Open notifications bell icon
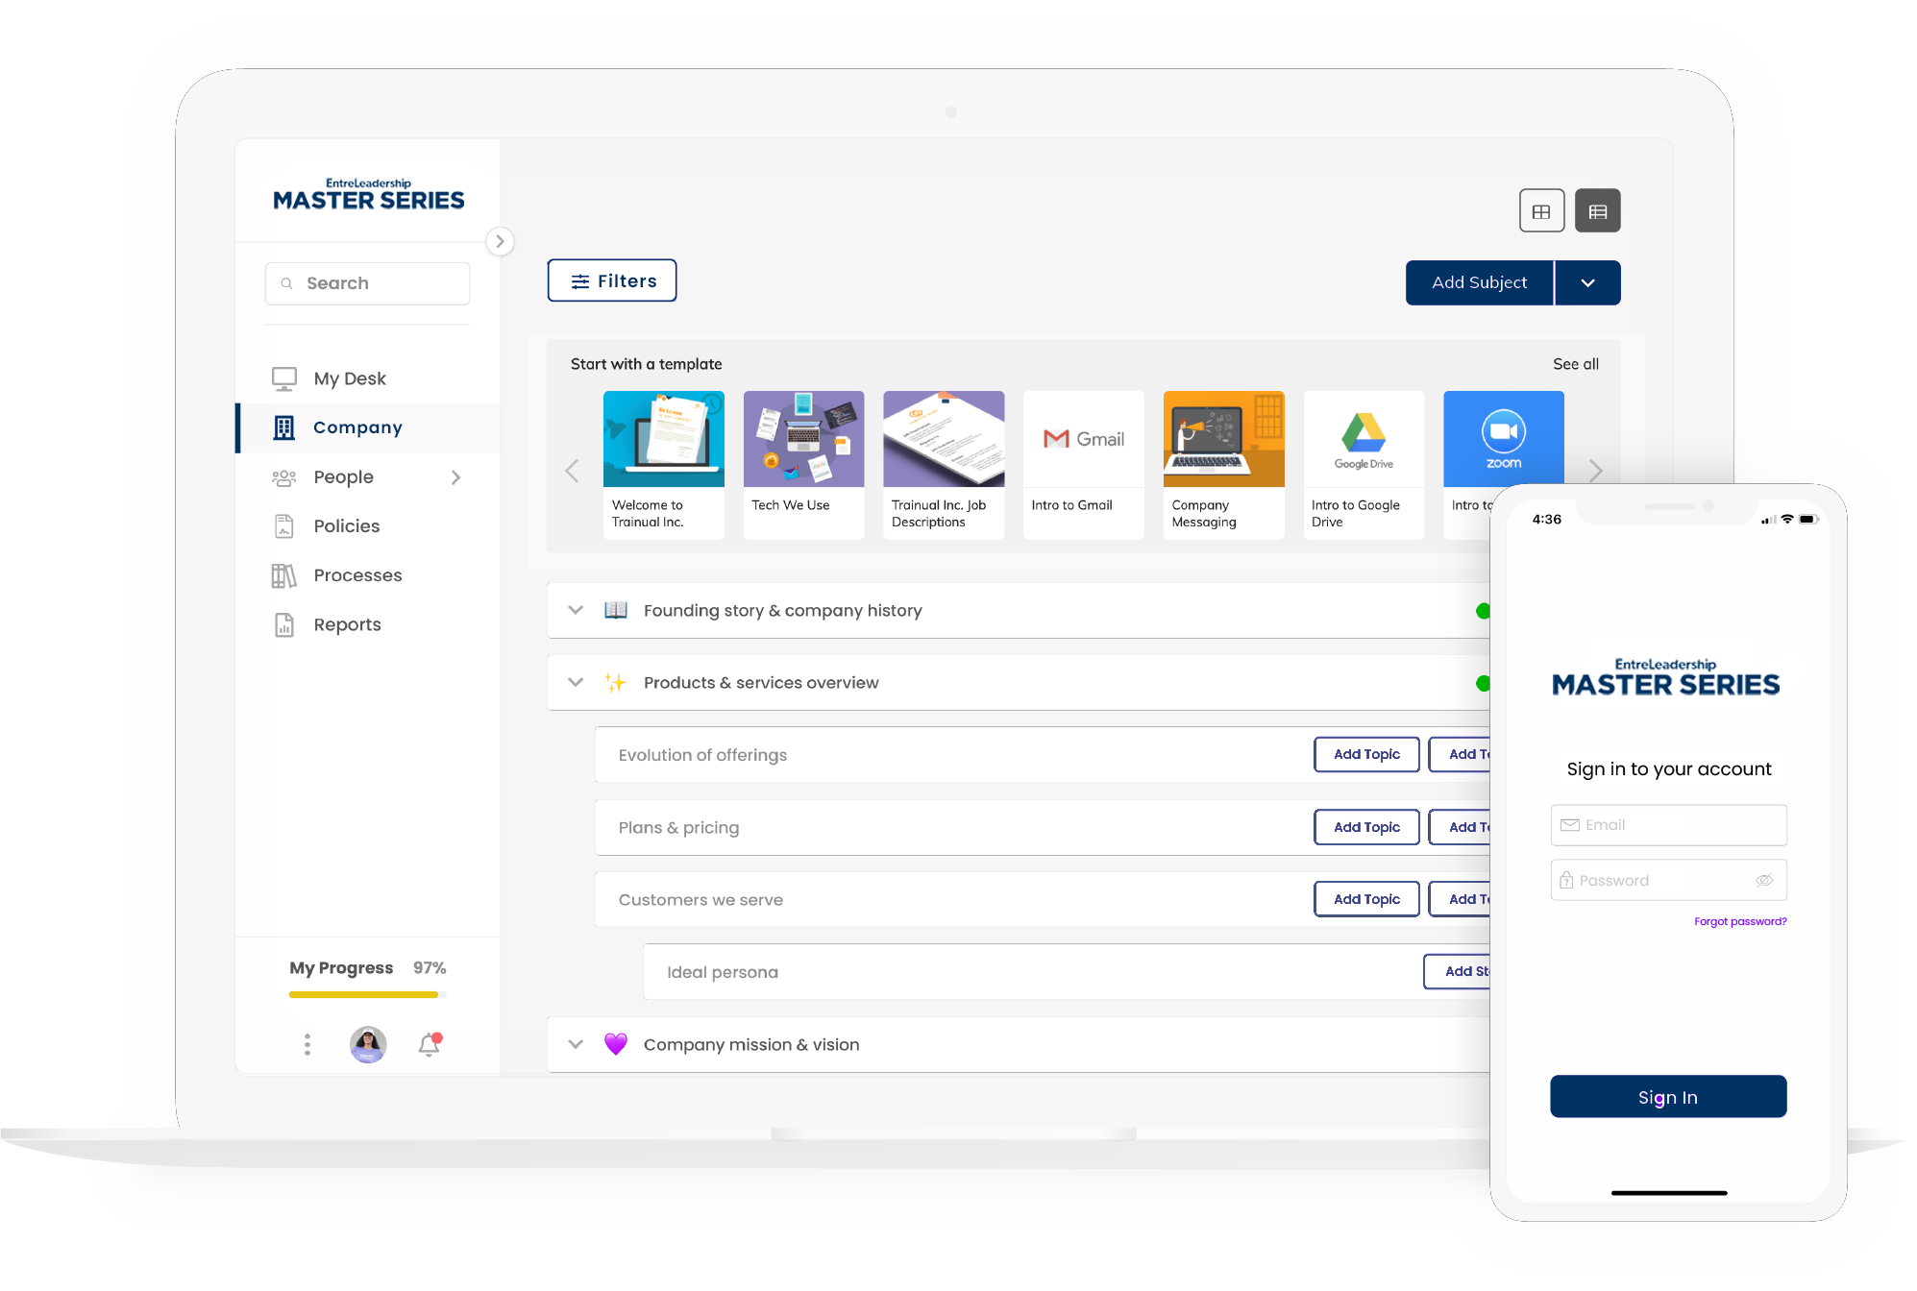Viewport: 1917px width, 1291px height. click(x=430, y=1044)
